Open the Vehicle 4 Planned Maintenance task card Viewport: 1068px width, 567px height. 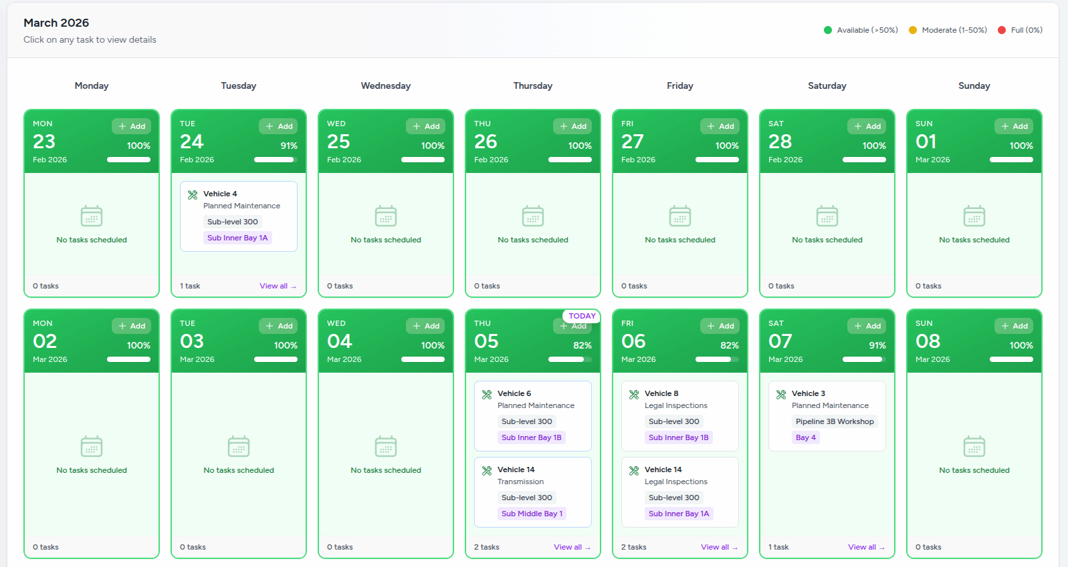coord(239,216)
